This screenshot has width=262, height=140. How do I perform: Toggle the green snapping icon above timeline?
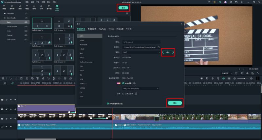[x=223, y=78]
